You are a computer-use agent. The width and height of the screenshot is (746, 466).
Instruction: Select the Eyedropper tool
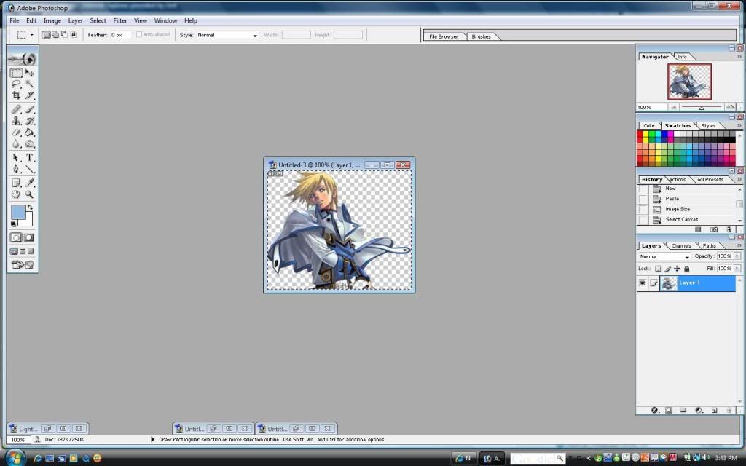tap(29, 183)
